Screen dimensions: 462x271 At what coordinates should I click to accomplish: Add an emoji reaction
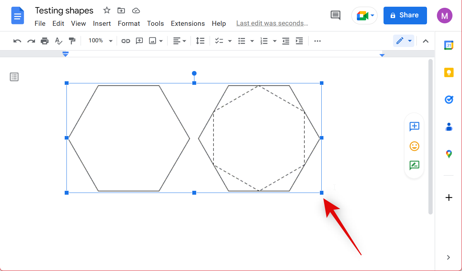pos(414,146)
